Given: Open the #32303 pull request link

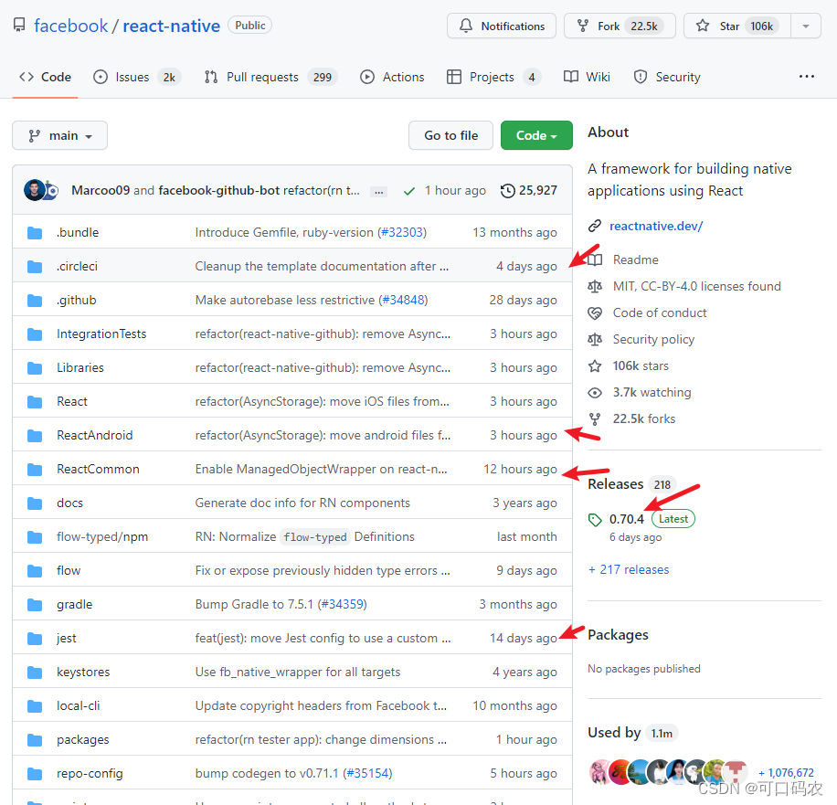Looking at the screenshot, I should tap(401, 232).
